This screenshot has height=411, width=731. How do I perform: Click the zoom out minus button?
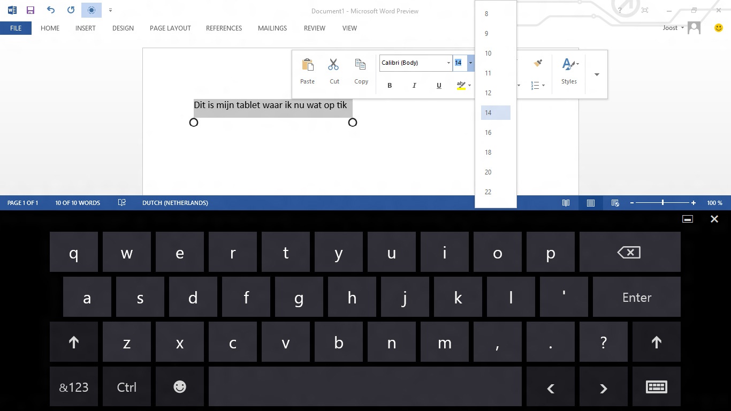pyautogui.click(x=632, y=203)
